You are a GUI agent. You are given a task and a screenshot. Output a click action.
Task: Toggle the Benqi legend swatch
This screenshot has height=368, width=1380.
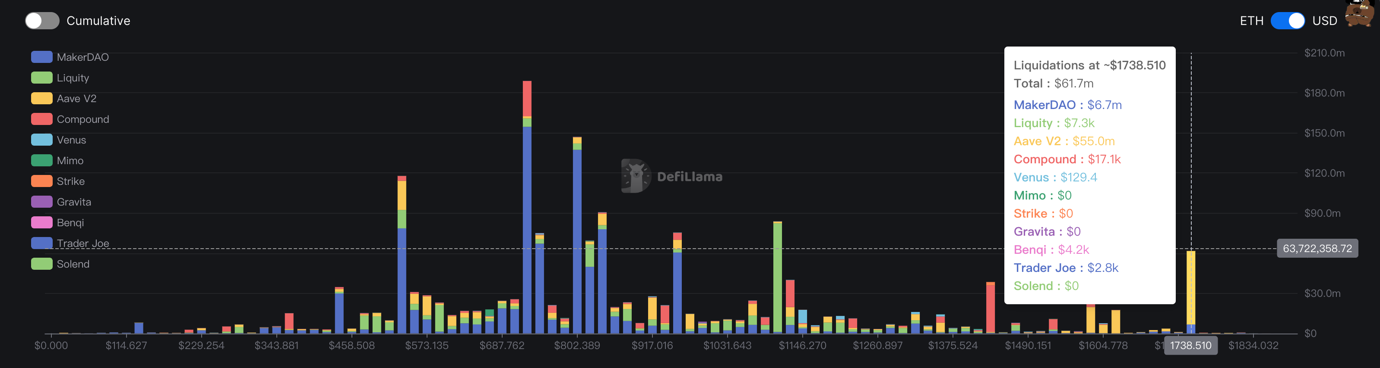[42, 222]
